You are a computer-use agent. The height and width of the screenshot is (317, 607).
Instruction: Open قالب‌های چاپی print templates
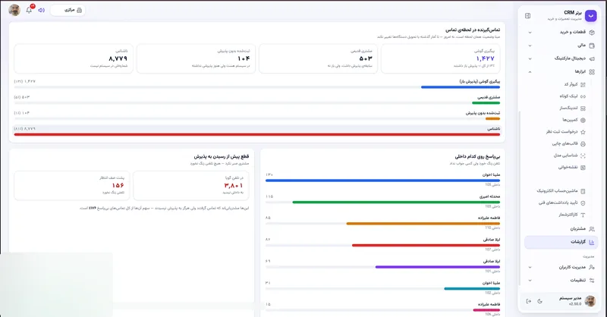(568, 143)
